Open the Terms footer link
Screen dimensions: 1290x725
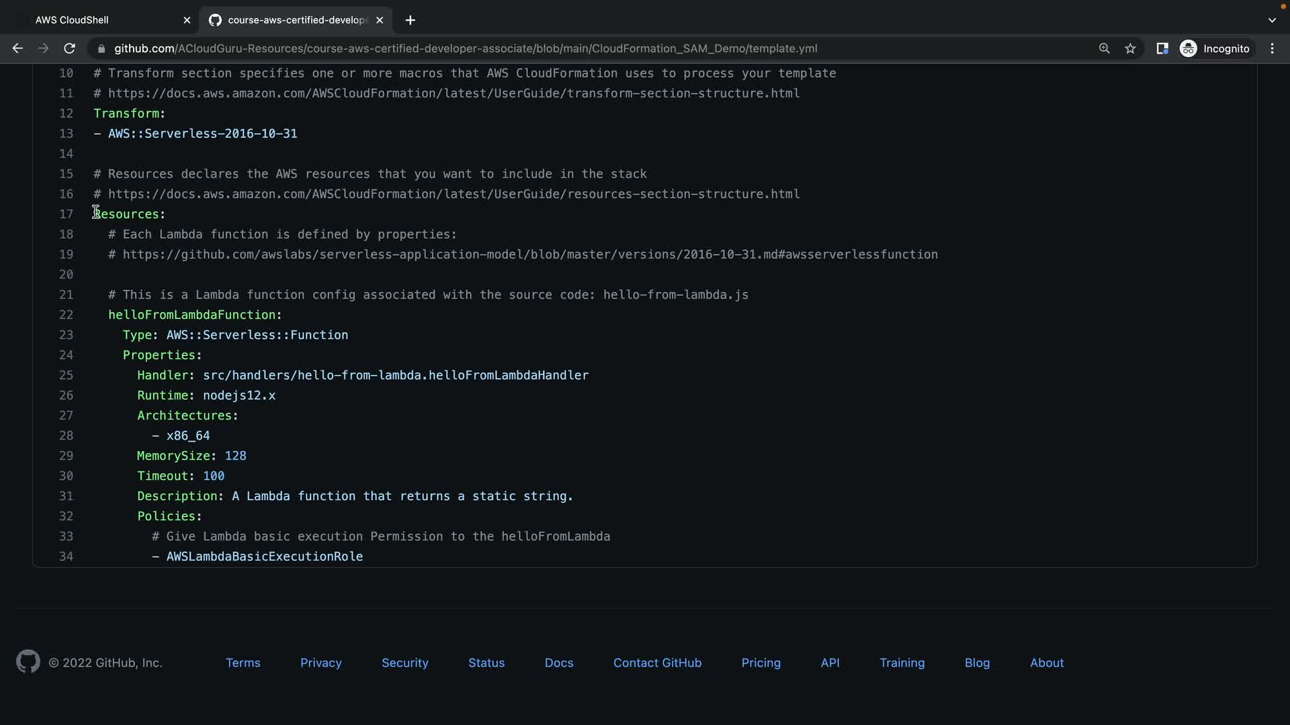(243, 663)
